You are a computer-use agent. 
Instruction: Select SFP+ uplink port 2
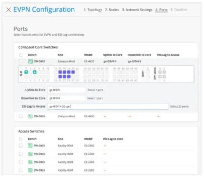coord(164,72)
